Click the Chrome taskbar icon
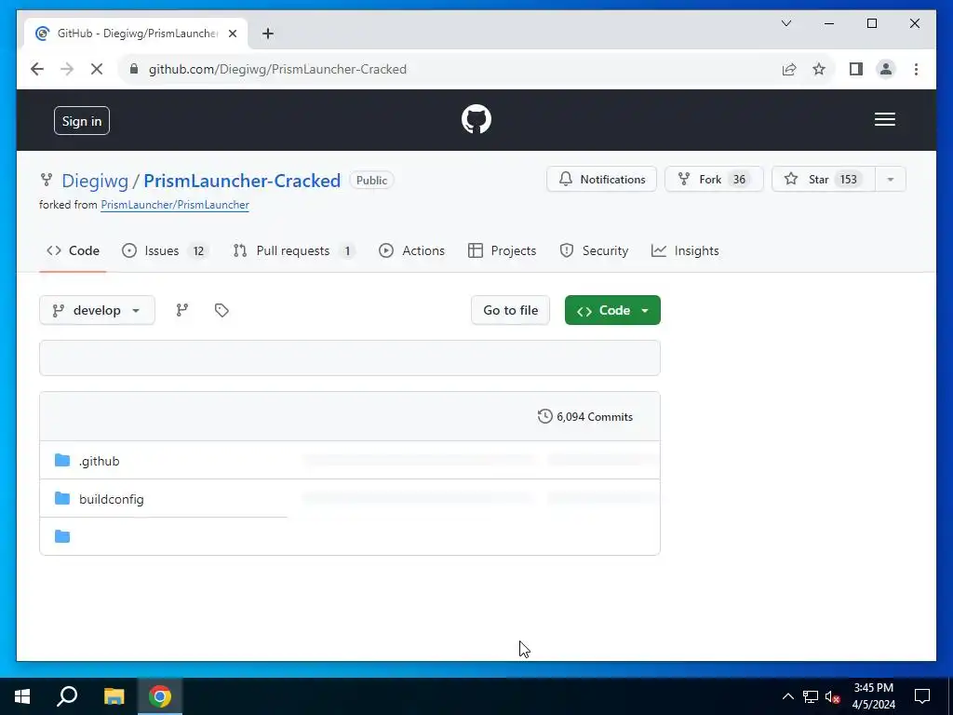This screenshot has height=715, width=953. point(160,696)
